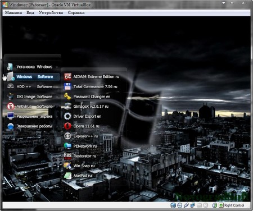Screen dimensions: 253x211
Task: Click Total Commander floppy disk icon
Action: 67,86
